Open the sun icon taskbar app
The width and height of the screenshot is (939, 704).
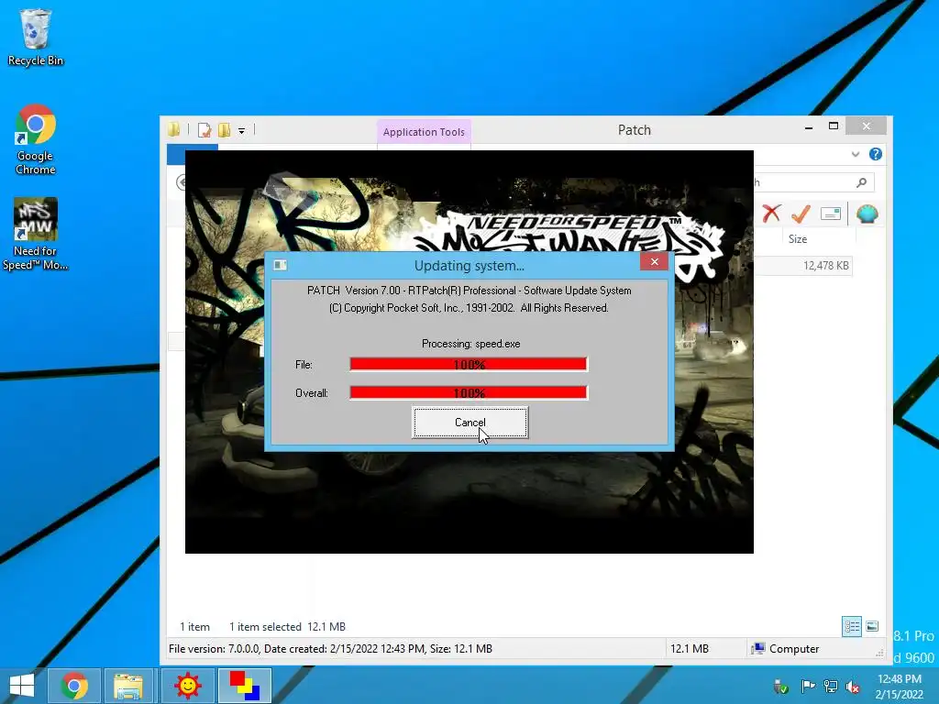pyautogui.click(x=187, y=686)
